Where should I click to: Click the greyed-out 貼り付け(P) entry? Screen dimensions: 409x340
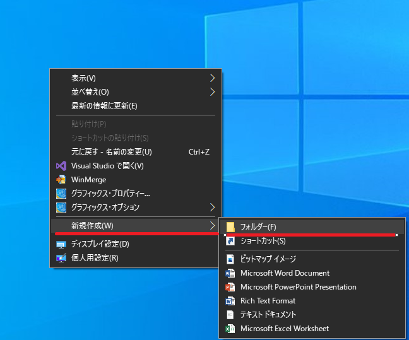136,124
